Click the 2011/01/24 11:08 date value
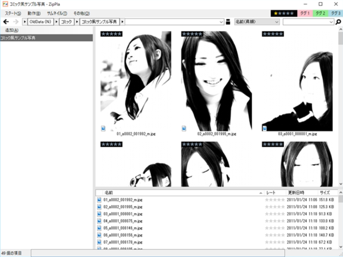Image resolution: width=343 pixels, height=257 pixels. (x=302, y=207)
